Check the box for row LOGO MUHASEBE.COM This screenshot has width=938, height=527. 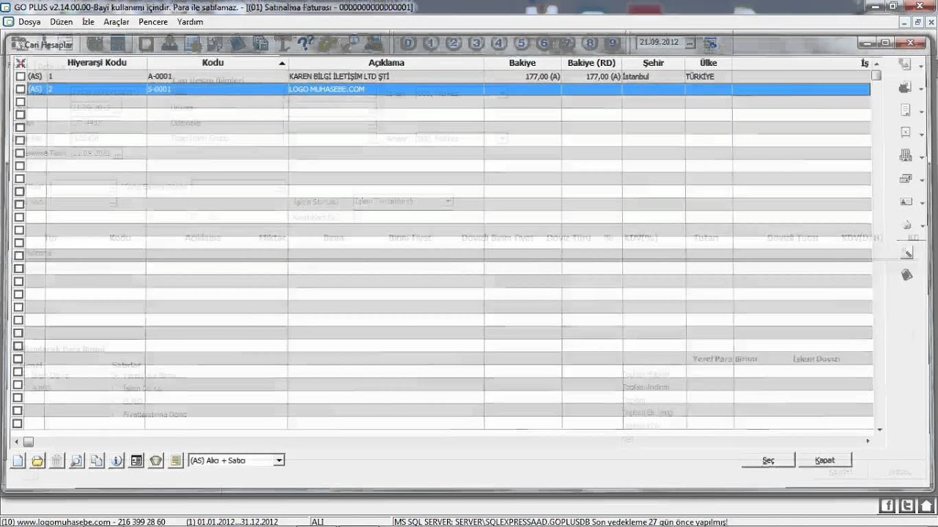pos(20,89)
